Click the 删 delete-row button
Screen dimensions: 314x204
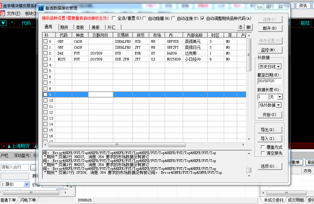click(x=248, y=28)
